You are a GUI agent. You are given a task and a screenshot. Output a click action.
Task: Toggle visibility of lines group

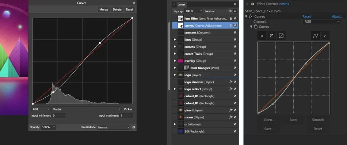coord(235,40)
